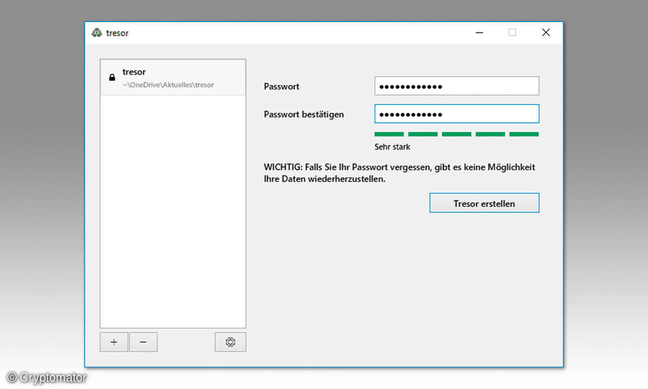This screenshot has width=648, height=389.
Task: Click the WICHTIG warning text
Action: click(x=400, y=173)
